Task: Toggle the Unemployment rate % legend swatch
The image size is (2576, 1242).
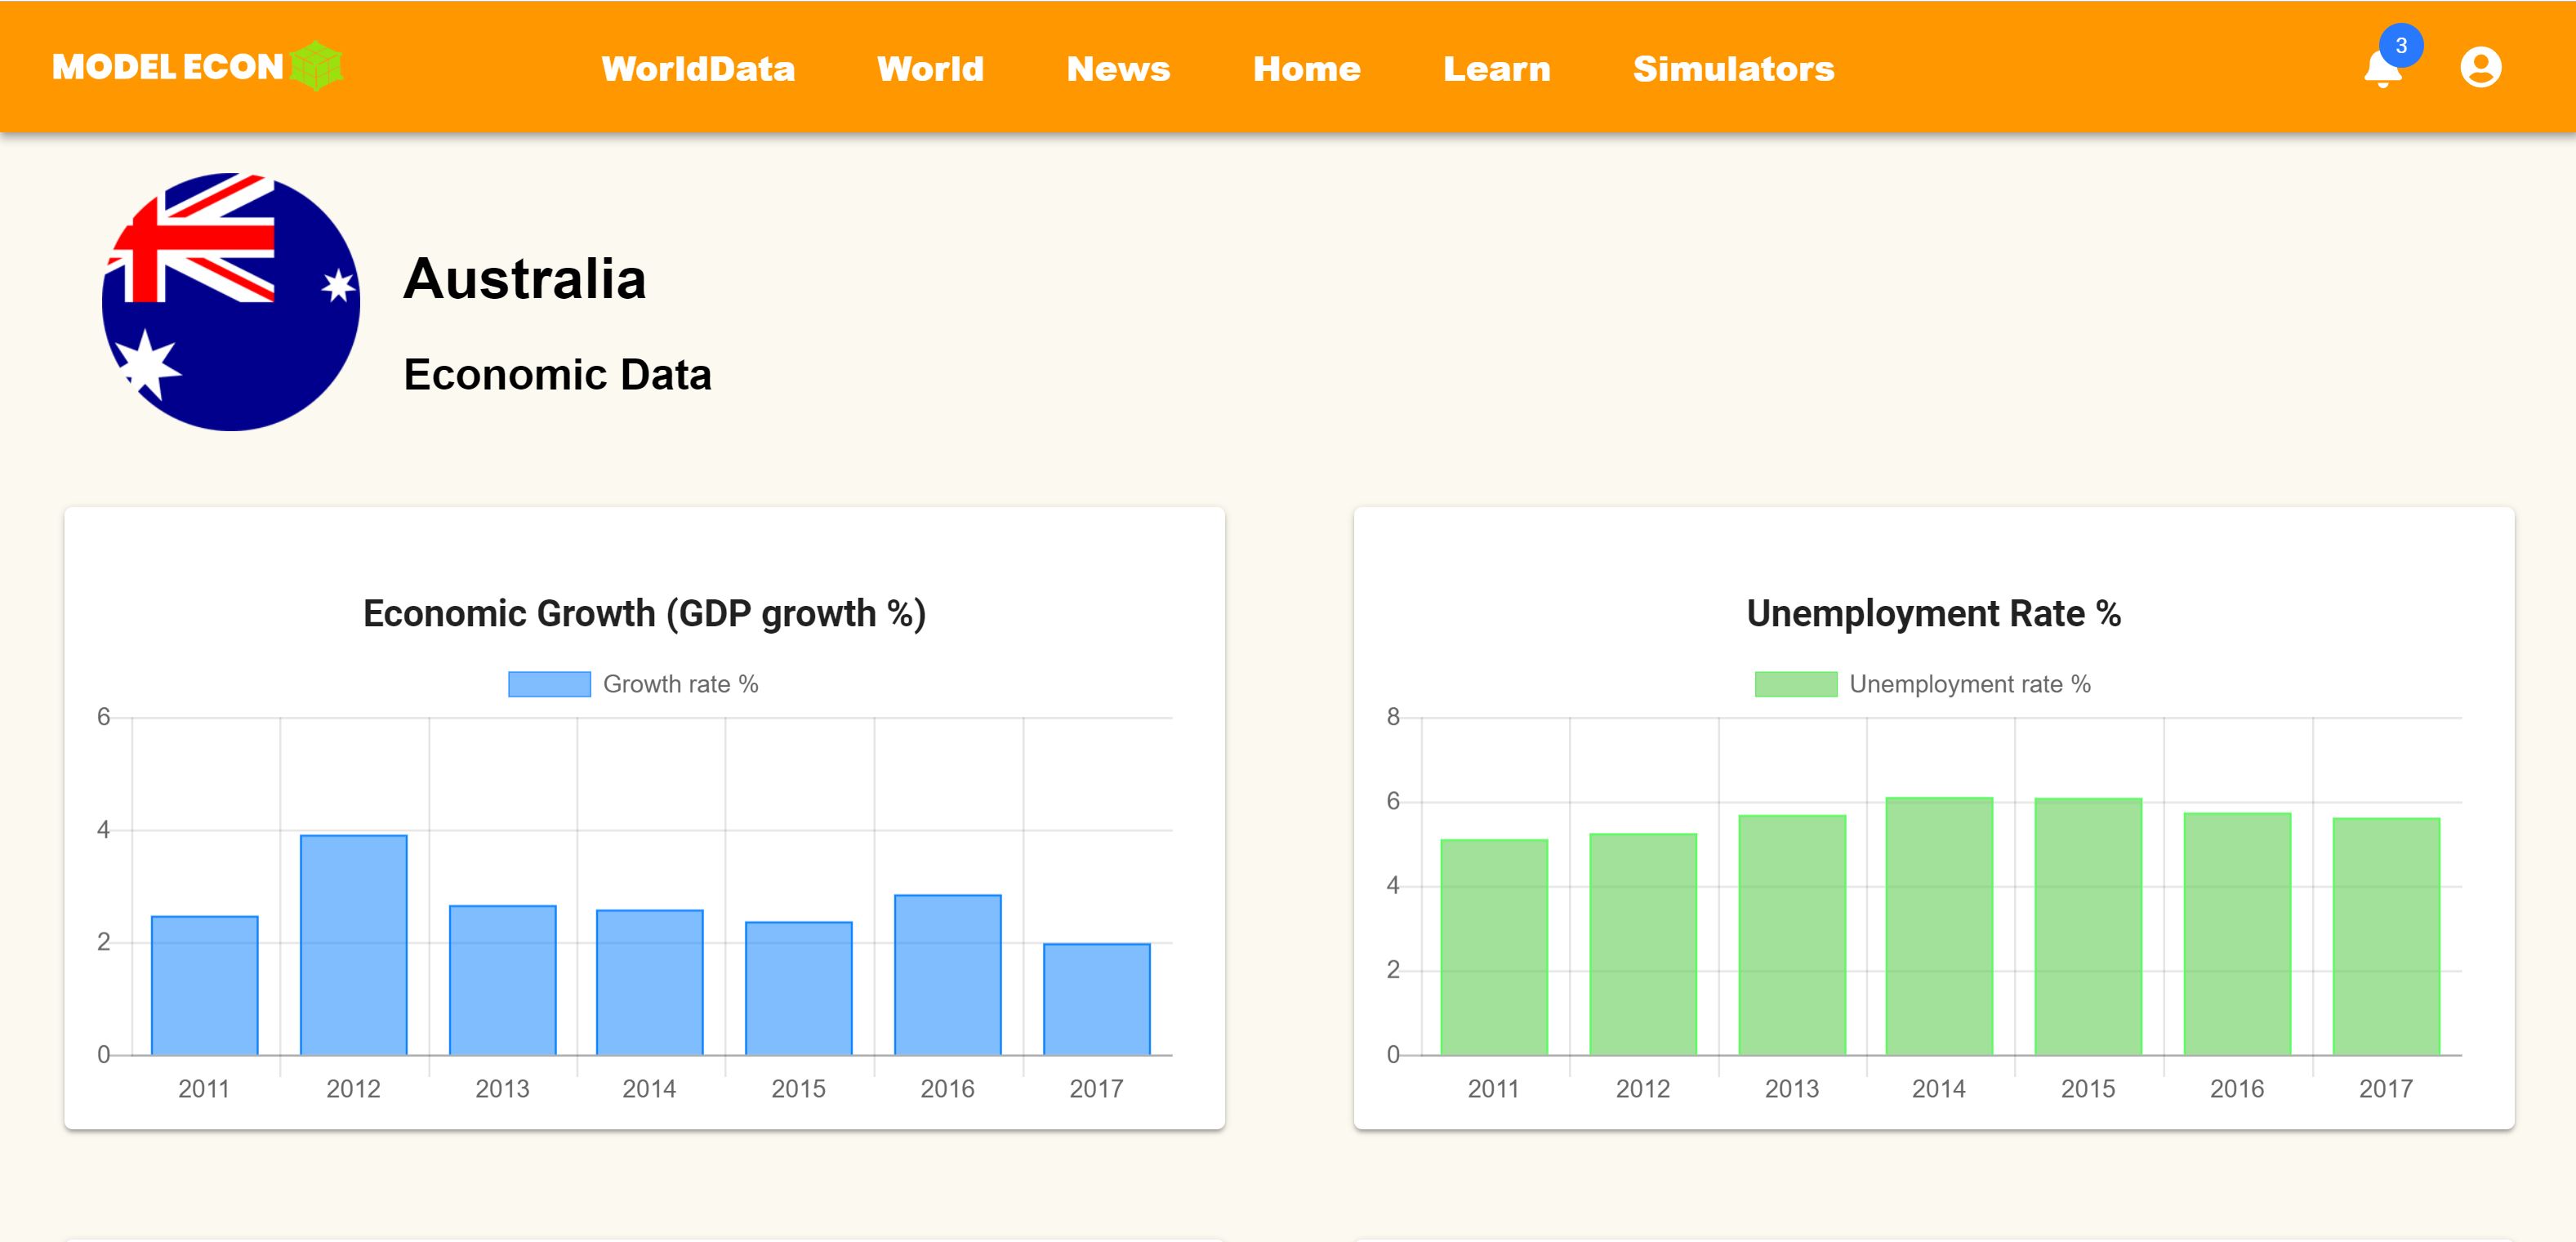Action: (x=1795, y=684)
